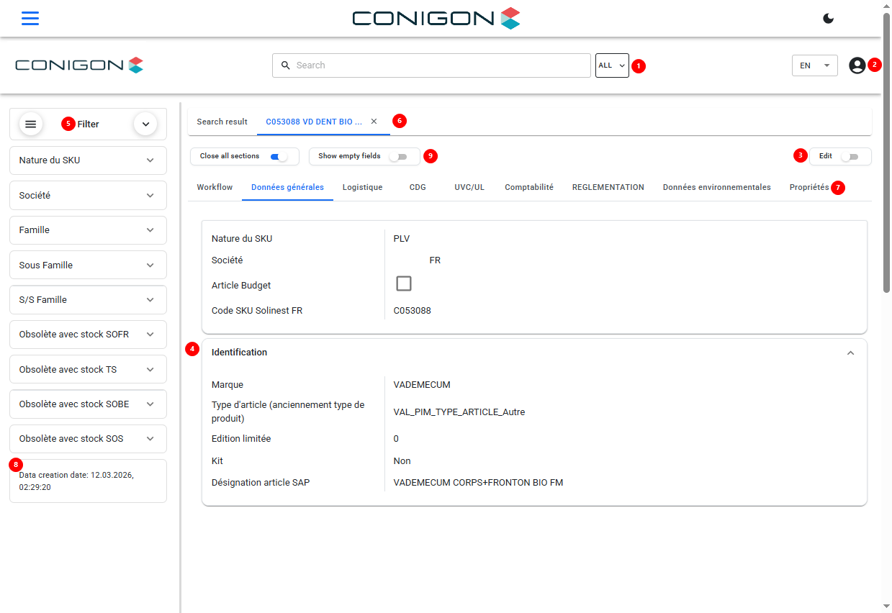Switch to the Logistique tab
Screen dimensions: 892x613
pos(362,187)
